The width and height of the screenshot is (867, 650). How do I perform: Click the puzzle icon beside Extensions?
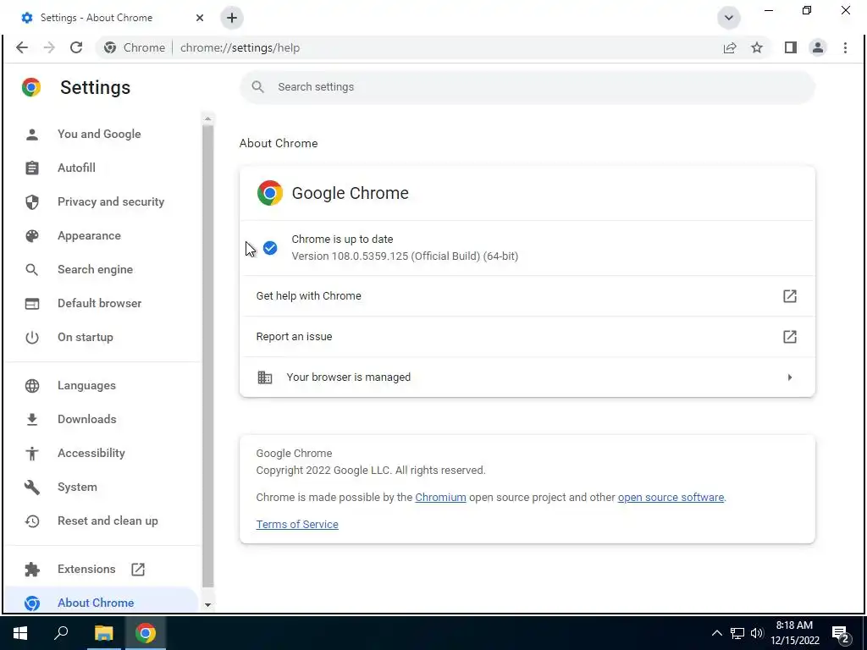[x=32, y=570]
